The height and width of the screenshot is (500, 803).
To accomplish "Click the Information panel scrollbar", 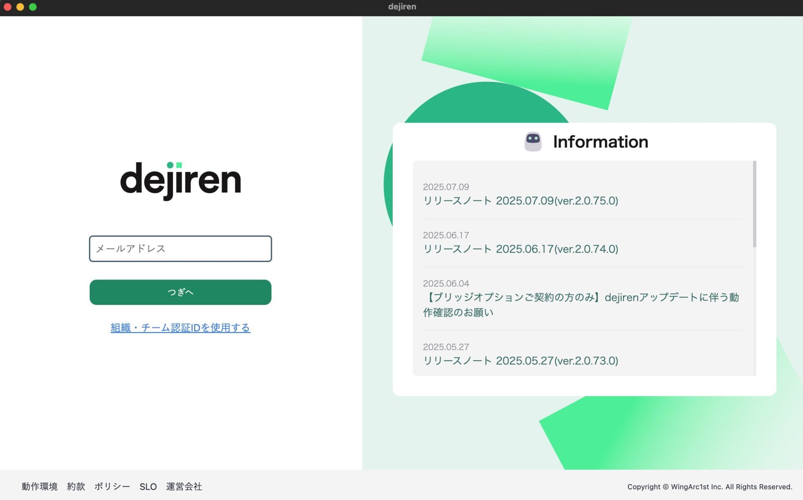I will pyautogui.click(x=754, y=204).
